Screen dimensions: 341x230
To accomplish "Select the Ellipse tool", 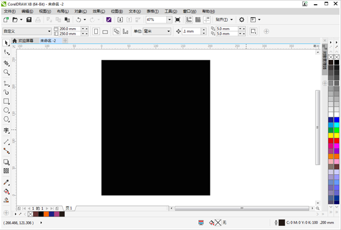I will [x=6, y=110].
